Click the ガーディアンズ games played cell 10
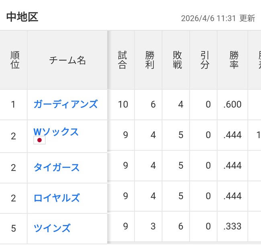The height and width of the screenshot is (246, 261). [x=123, y=105]
